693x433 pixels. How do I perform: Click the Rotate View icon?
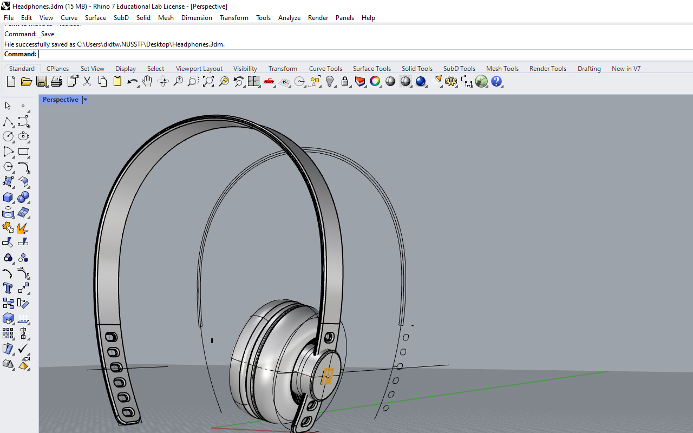tap(163, 82)
